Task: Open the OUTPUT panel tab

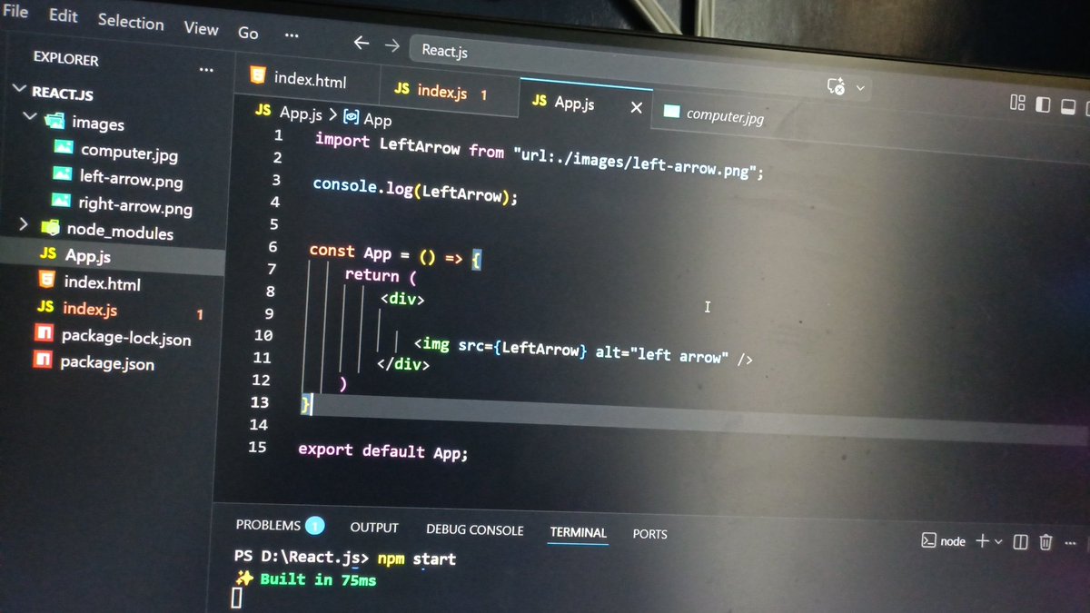Action: click(x=374, y=528)
